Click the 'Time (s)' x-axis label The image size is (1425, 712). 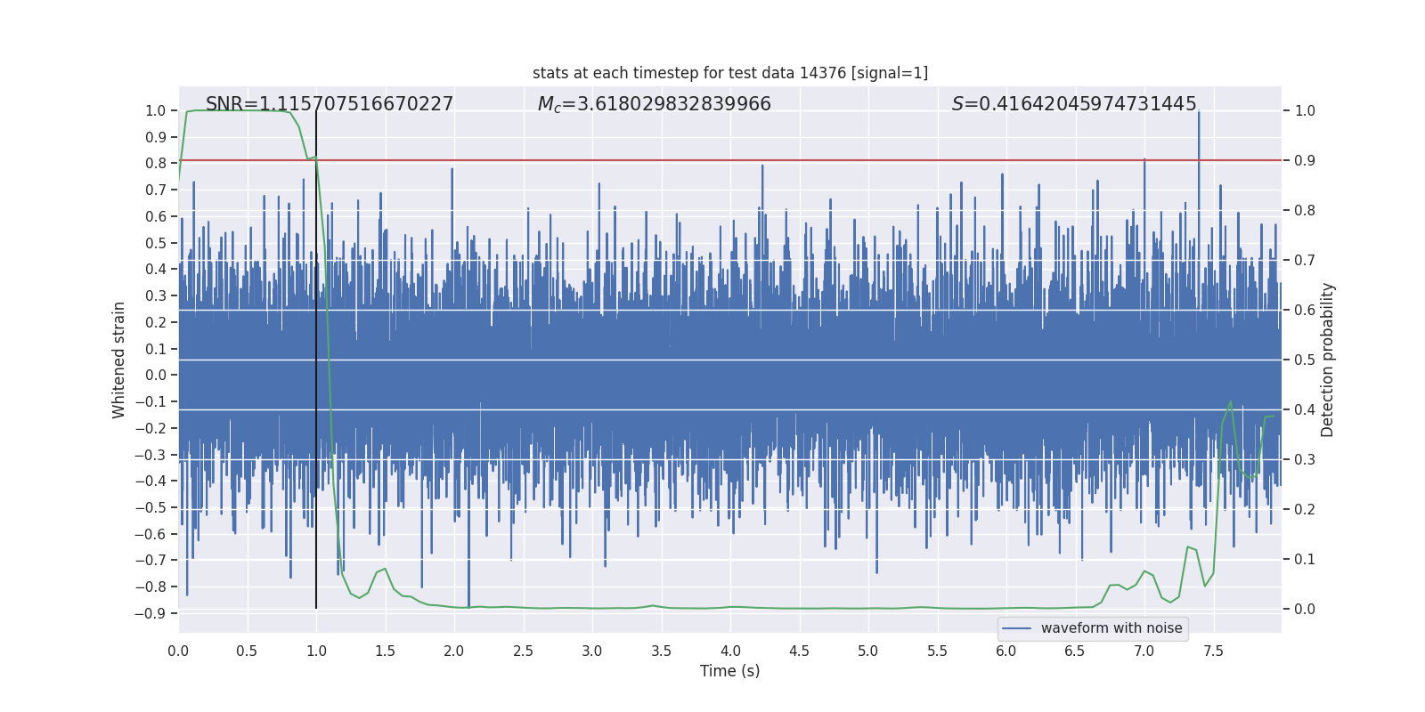coord(729,671)
